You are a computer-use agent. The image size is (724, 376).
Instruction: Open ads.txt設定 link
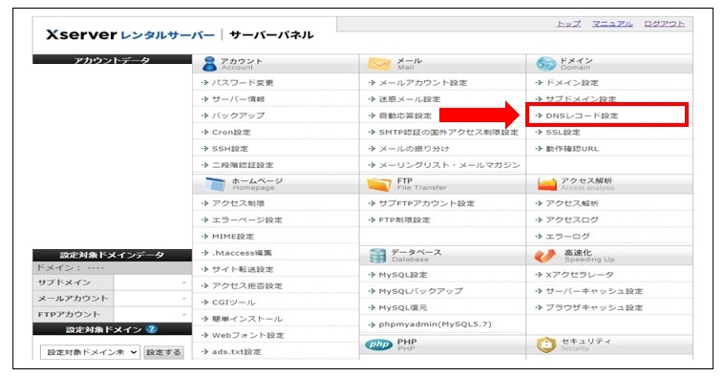(x=237, y=351)
